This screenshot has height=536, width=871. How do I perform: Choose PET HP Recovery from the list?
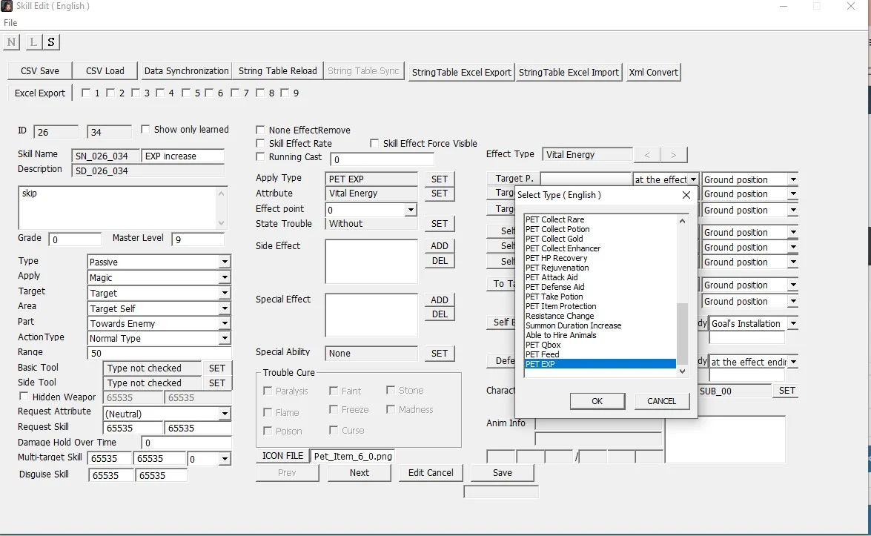pyautogui.click(x=600, y=258)
